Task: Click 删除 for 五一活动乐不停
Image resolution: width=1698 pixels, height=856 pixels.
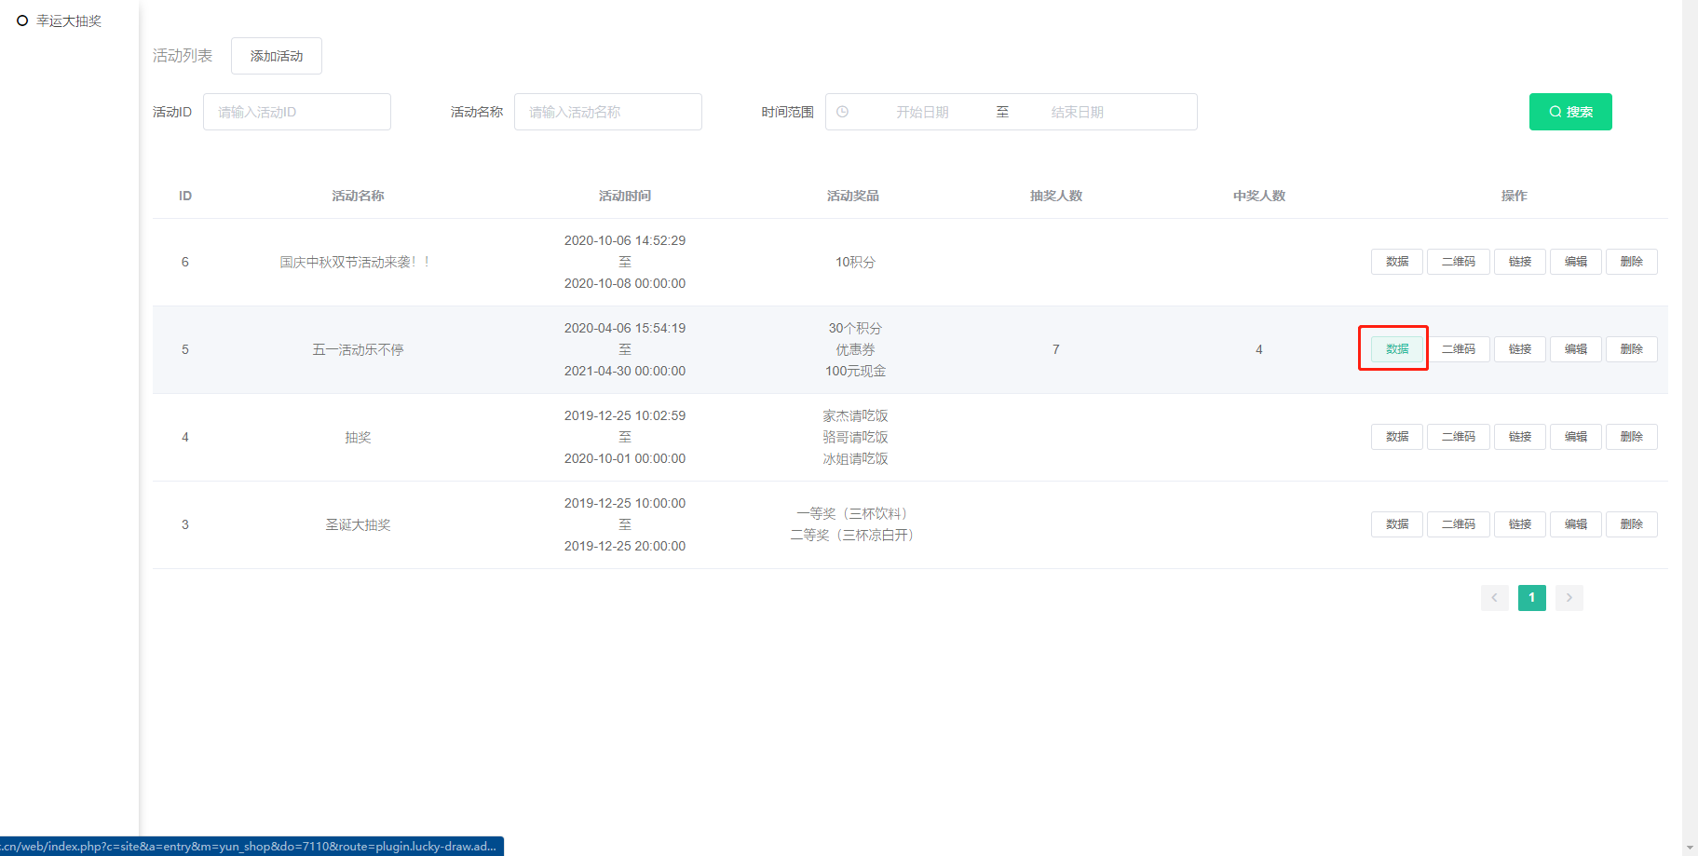Action: 1632,349
